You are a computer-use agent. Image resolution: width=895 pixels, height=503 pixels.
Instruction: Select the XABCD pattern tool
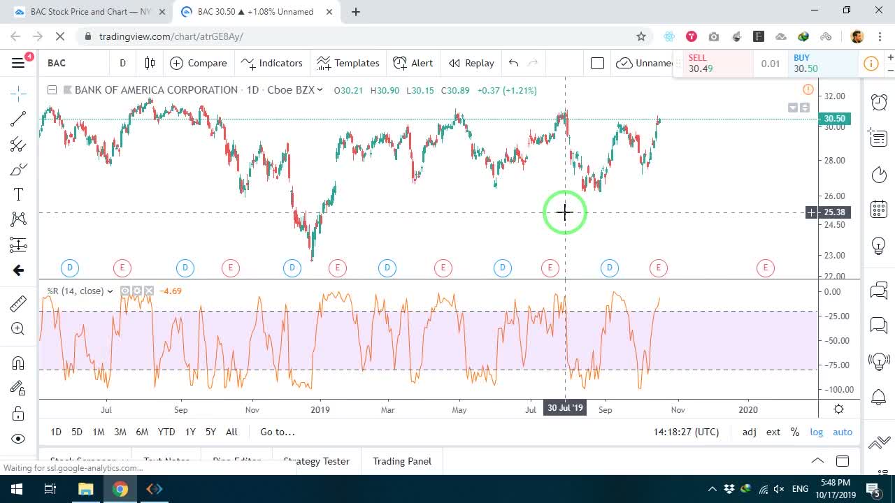pyautogui.click(x=18, y=219)
